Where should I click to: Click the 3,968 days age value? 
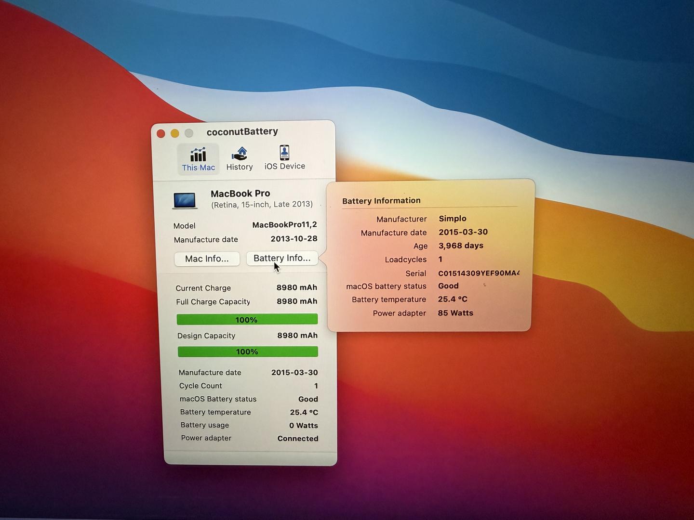point(460,246)
